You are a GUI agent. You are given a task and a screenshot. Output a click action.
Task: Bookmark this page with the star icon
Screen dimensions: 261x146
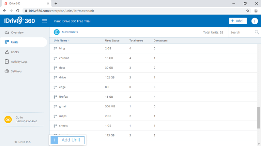[248, 11]
